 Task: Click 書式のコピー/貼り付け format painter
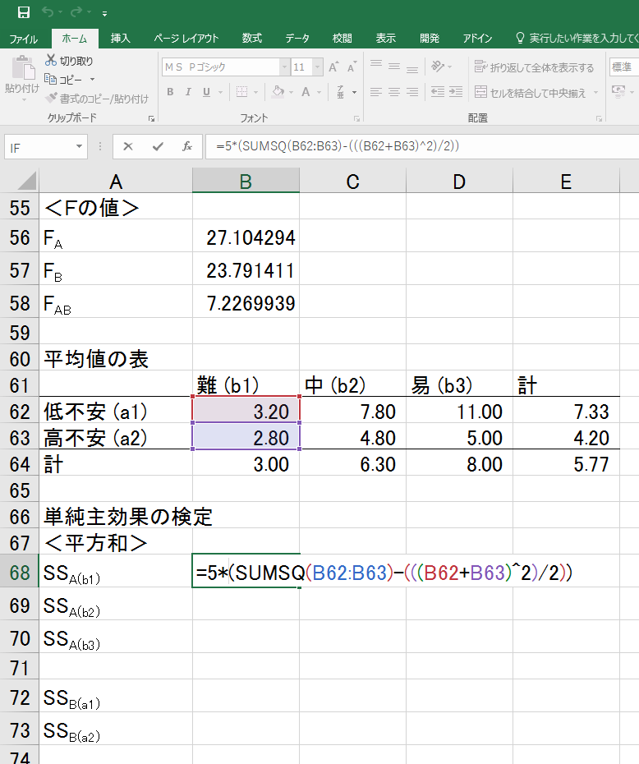[x=96, y=99]
